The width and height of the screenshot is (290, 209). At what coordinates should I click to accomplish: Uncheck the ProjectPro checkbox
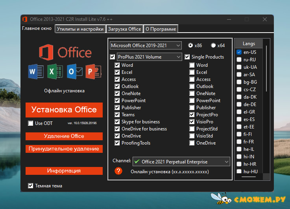tap(192, 114)
